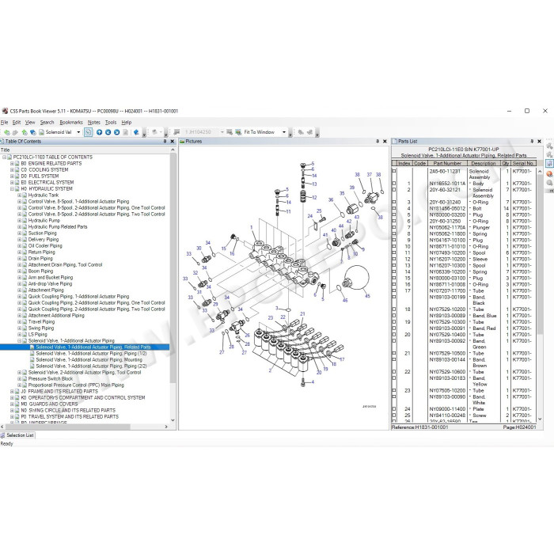Click the grayed 1JH104250 picture field
Image resolution: width=554 pixels, height=554 pixels.
[202, 132]
